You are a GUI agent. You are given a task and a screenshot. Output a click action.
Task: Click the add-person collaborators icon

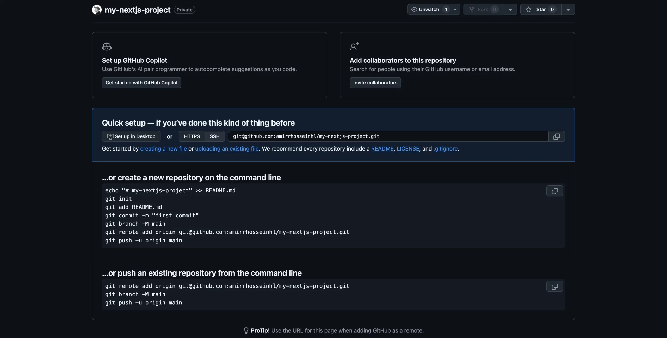pyautogui.click(x=354, y=46)
